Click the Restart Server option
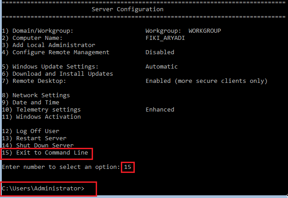288x198 pixels. (x=34, y=138)
